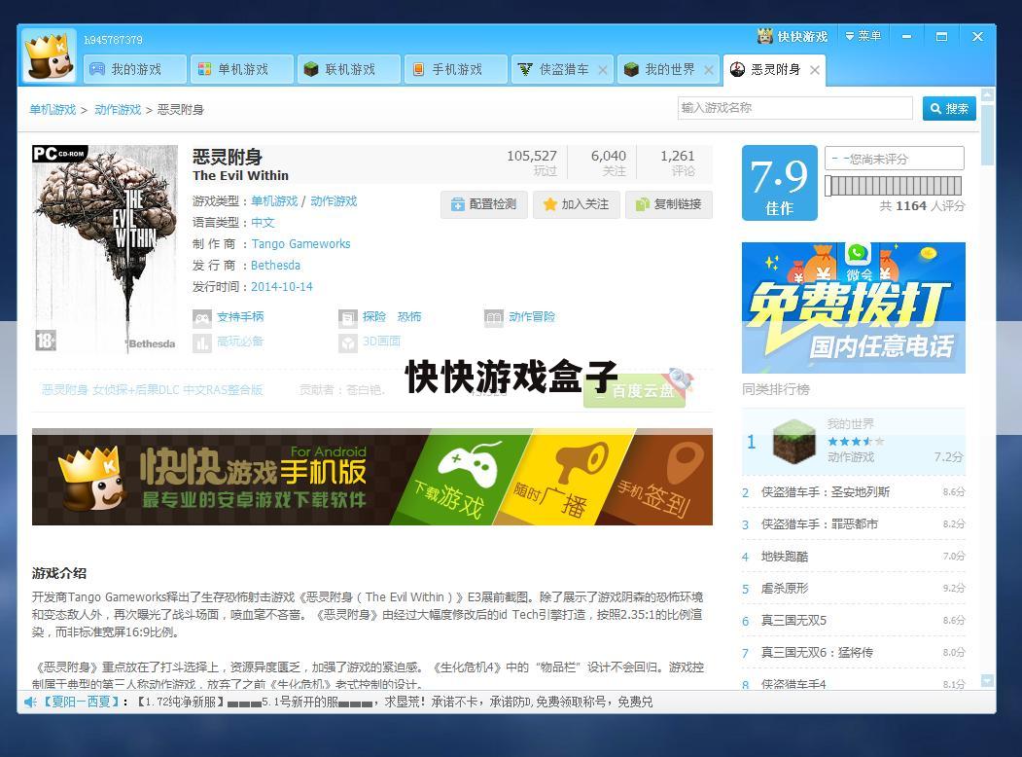Open The Evil Within cover image
Screen dimensions: 1022x757
click(x=105, y=249)
